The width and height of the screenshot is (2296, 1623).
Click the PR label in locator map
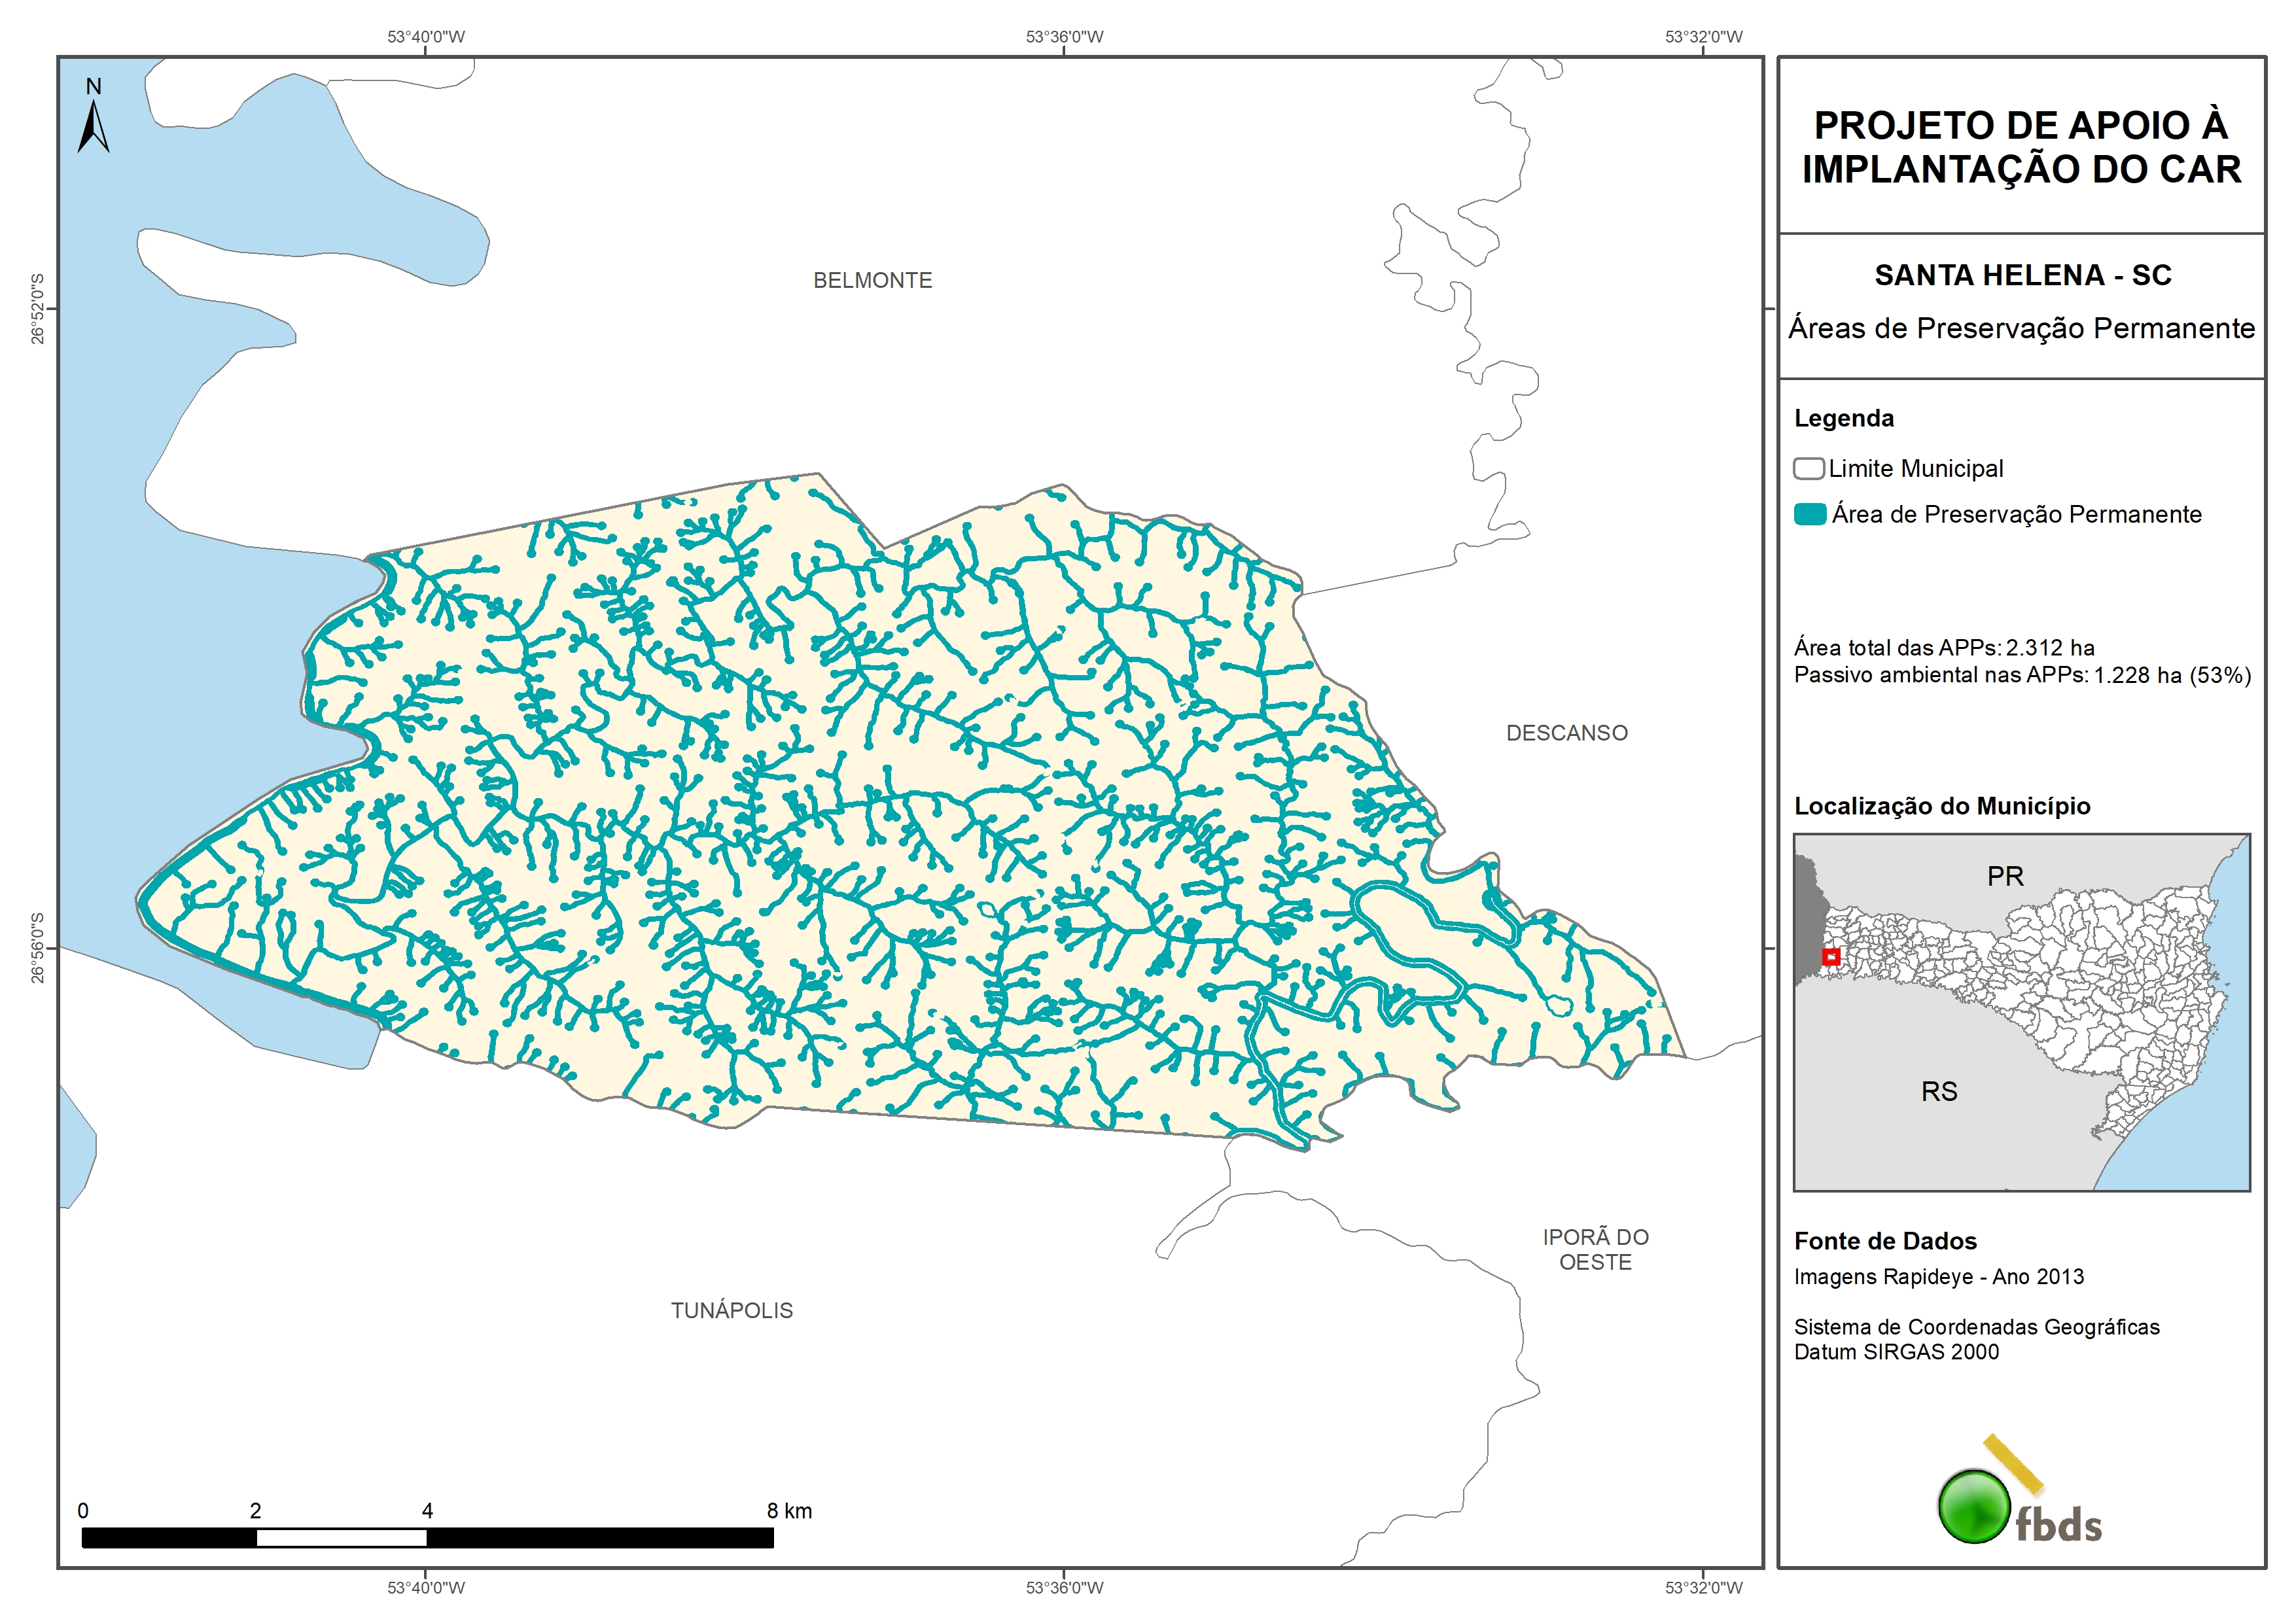[x=2005, y=877]
